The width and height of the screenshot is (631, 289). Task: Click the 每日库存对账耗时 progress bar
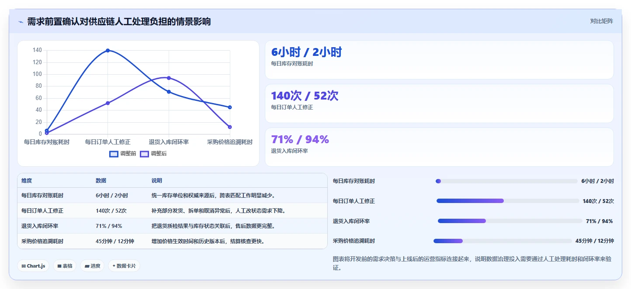coord(506,181)
